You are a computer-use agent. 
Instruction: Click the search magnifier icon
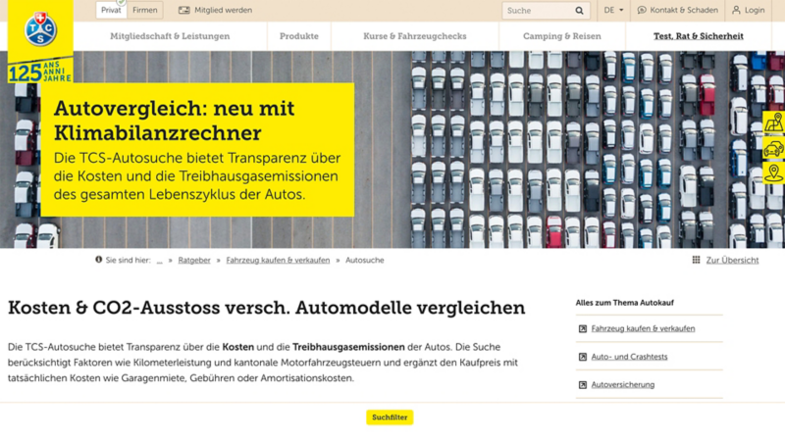(x=579, y=11)
